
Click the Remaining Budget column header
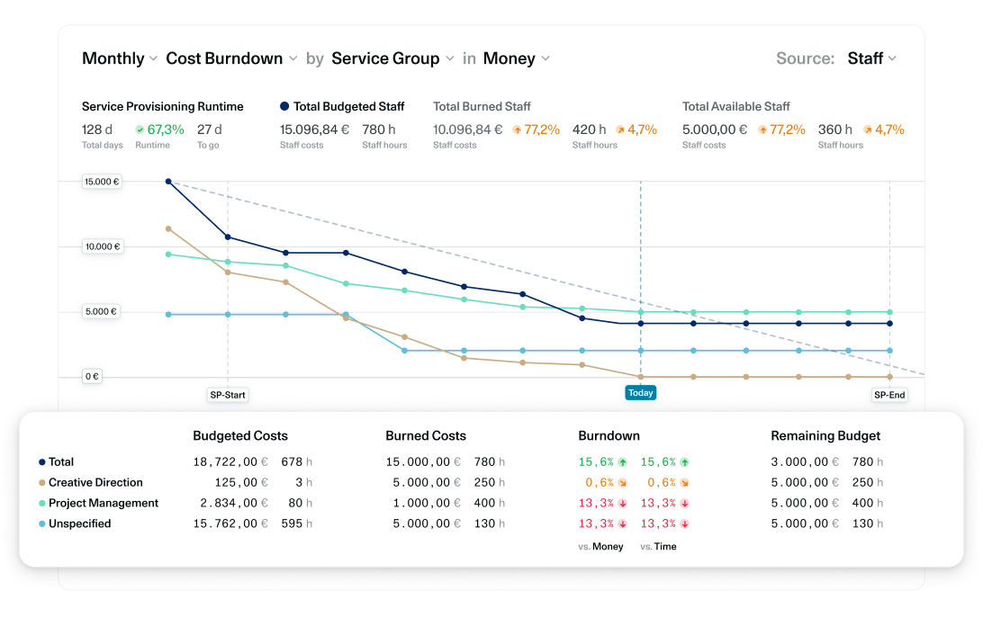click(825, 436)
